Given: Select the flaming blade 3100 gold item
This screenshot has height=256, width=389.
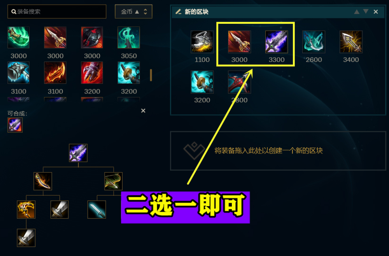Looking at the screenshot, I should click(55, 72).
